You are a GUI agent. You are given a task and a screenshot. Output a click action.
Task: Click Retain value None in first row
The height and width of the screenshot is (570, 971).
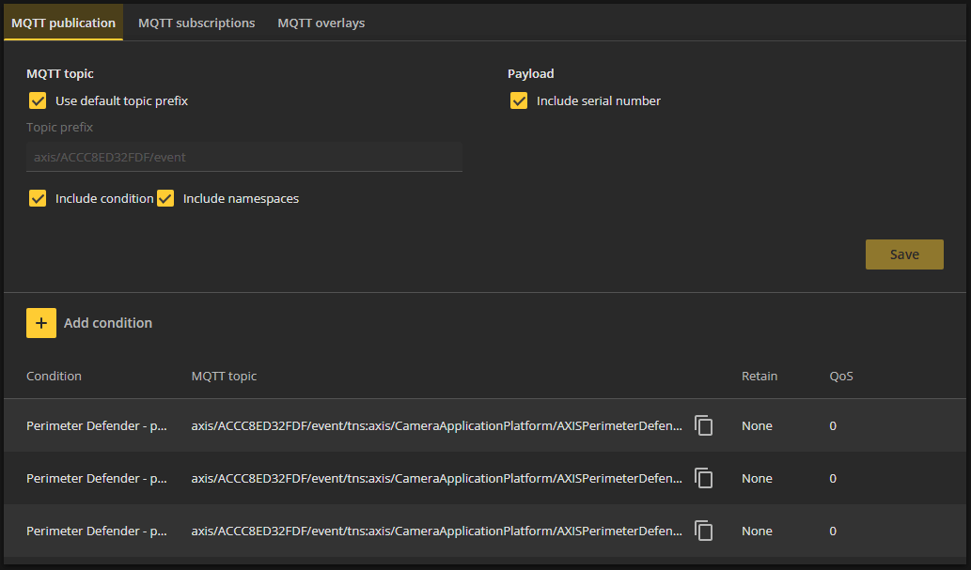tap(757, 425)
